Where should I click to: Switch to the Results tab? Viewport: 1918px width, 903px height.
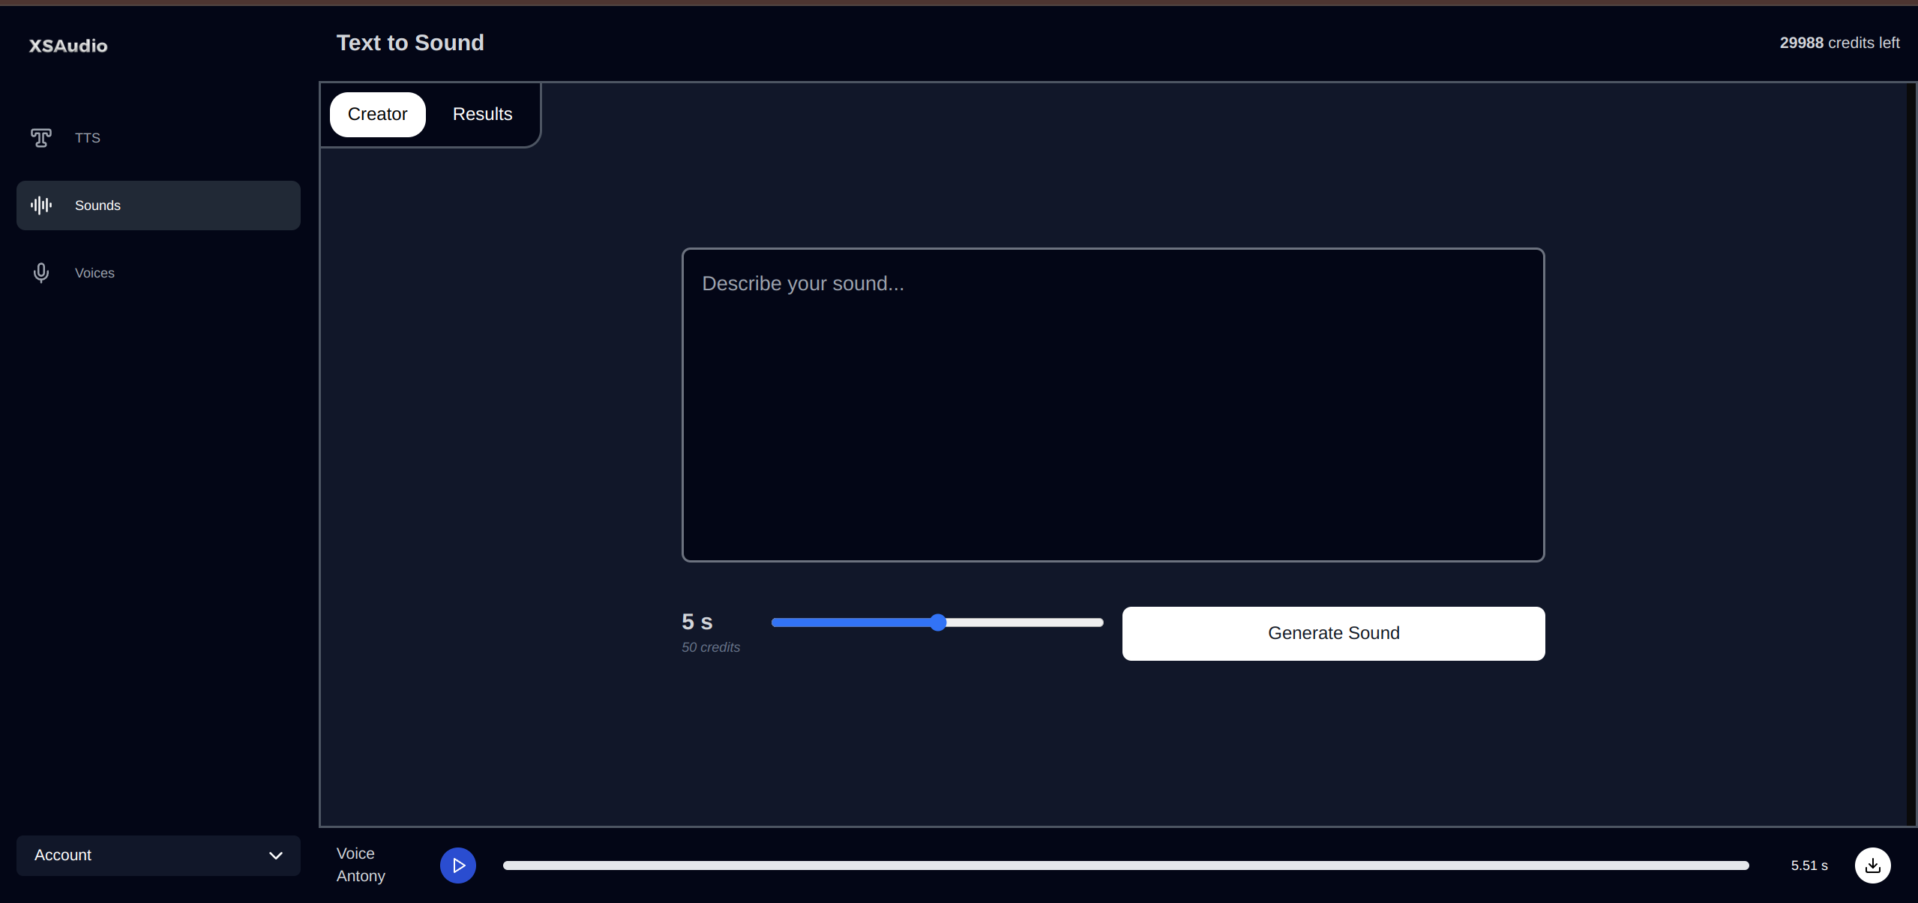[x=482, y=115]
